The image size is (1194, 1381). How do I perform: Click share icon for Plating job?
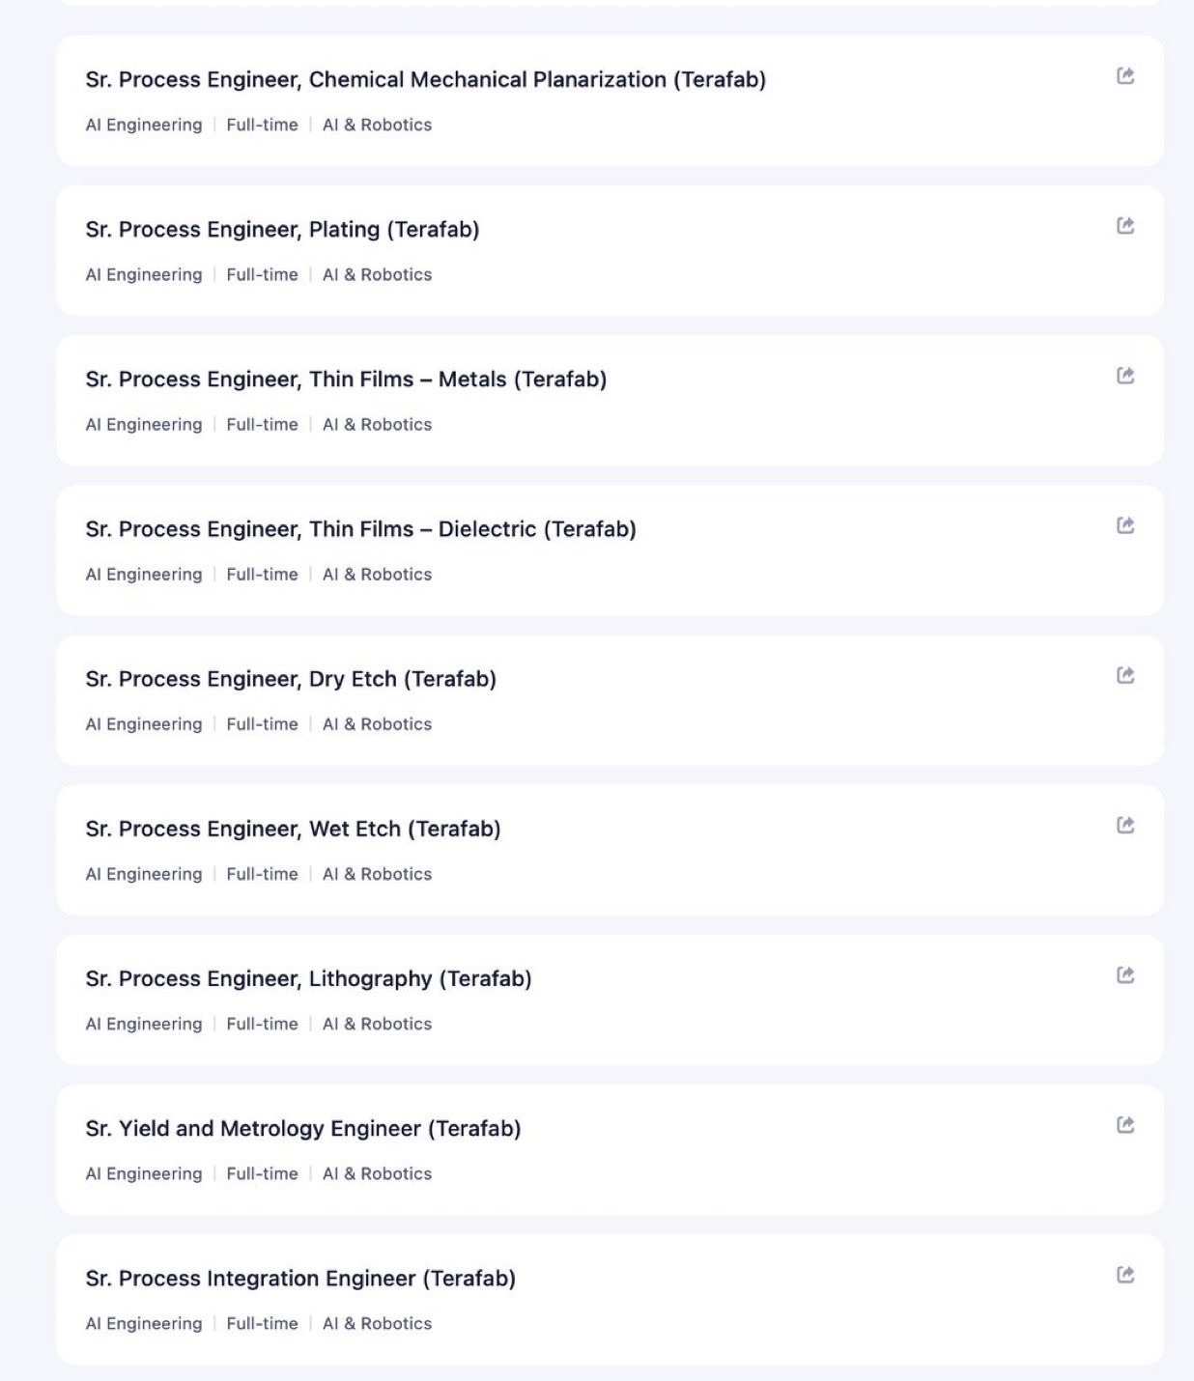[x=1125, y=226]
